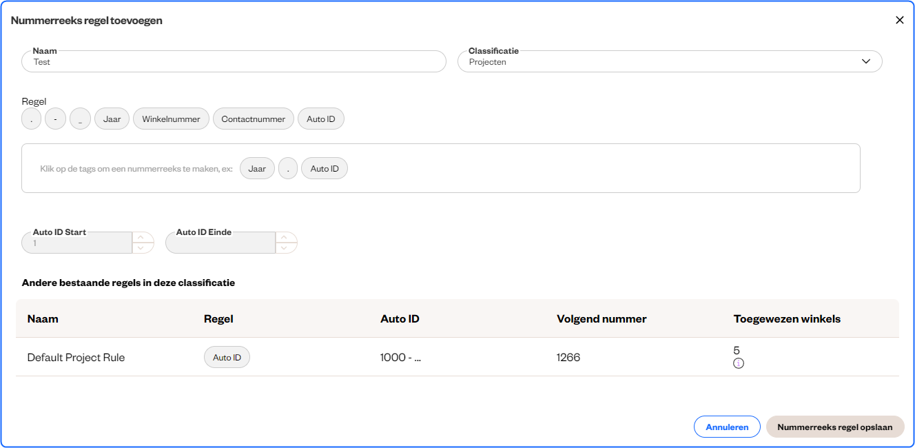Click the Volgend nummer column header

coord(602,319)
